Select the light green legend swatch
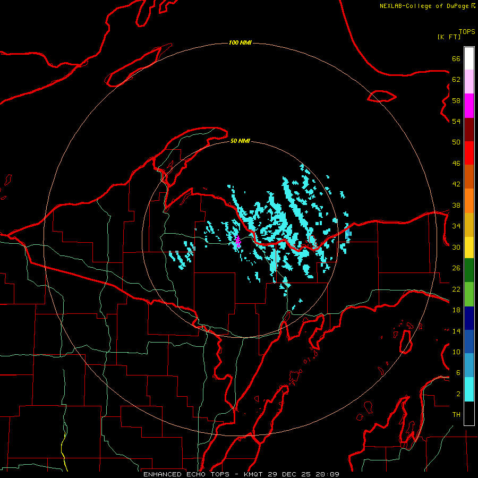 pos(469,294)
